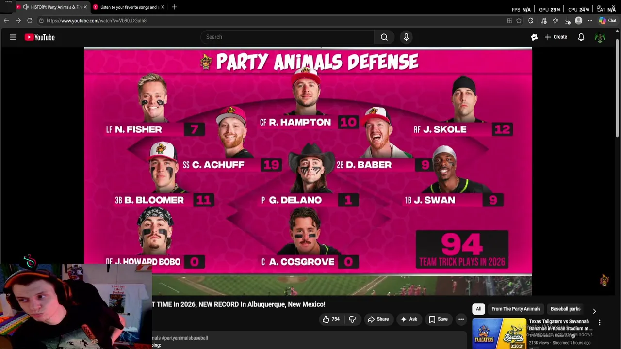Go to the YouTube home logo
This screenshot has width=621, height=349.
pos(40,37)
